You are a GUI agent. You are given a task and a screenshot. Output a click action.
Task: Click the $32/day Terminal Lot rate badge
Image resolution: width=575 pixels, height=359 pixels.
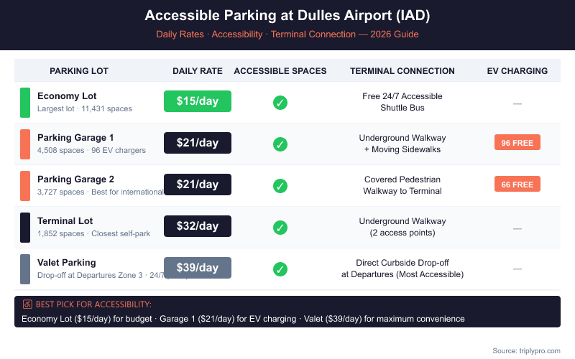pos(198,226)
